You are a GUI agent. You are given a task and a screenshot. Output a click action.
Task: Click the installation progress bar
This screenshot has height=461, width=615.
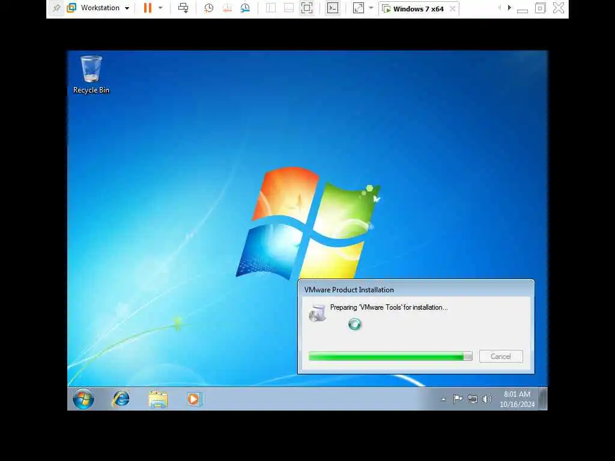[390, 357]
